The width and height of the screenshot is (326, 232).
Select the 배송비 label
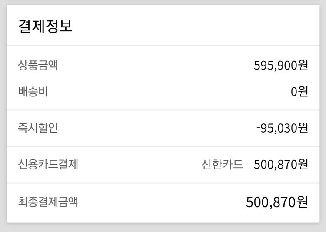(x=33, y=92)
